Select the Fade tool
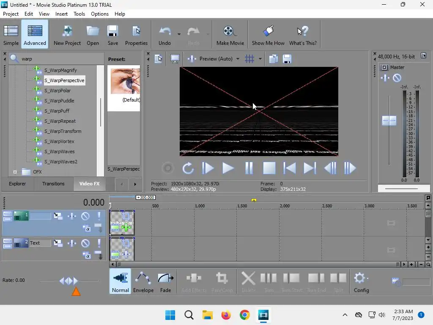 (x=165, y=281)
